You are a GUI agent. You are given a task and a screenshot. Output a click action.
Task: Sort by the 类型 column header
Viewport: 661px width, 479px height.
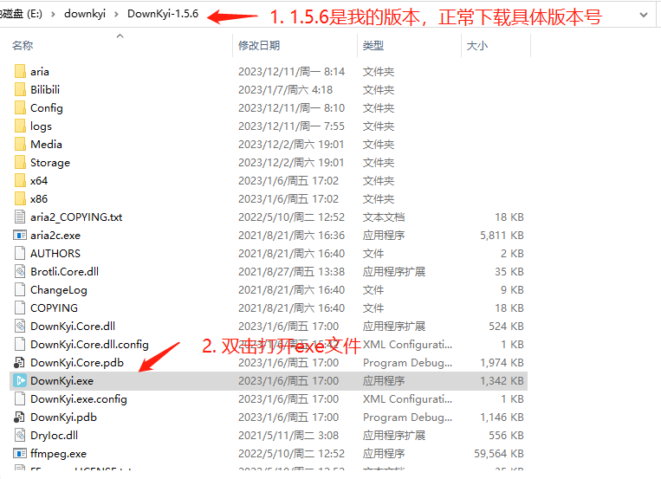(x=373, y=45)
